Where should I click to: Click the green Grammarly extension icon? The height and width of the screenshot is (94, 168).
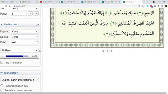coord(148,6)
